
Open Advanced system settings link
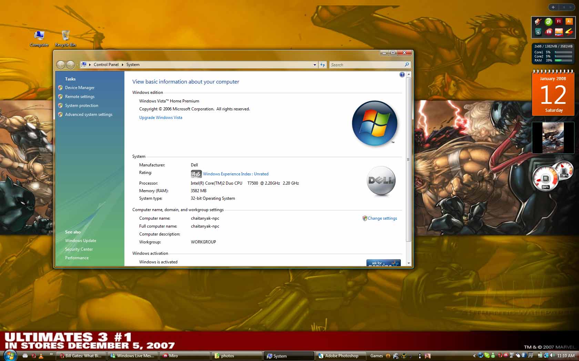(89, 114)
